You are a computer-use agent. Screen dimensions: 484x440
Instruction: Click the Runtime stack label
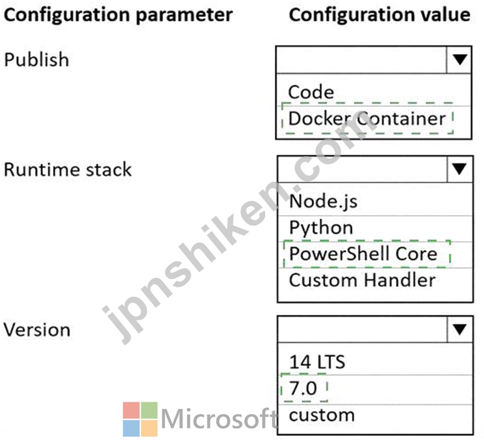pos(68,169)
